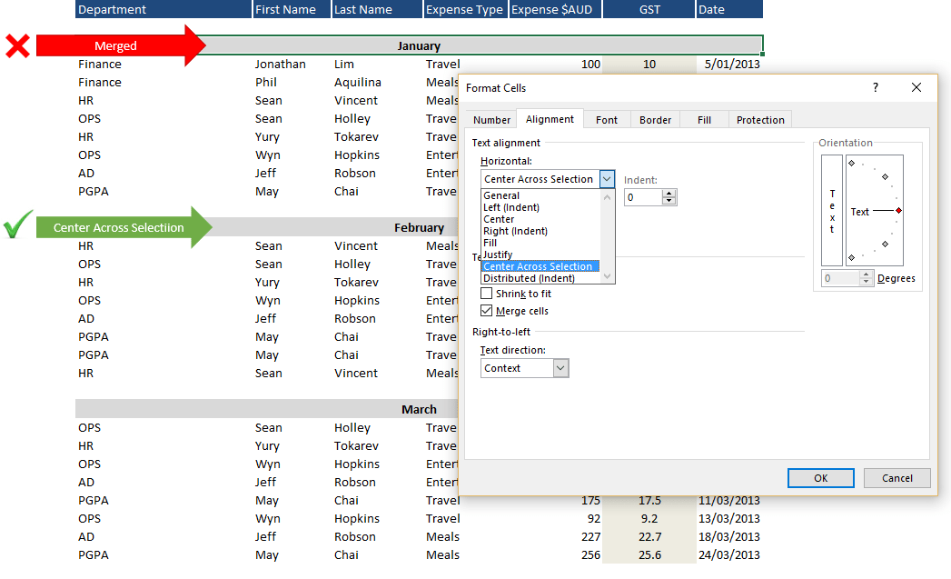Select Center in the Horizontal list

tap(540, 219)
